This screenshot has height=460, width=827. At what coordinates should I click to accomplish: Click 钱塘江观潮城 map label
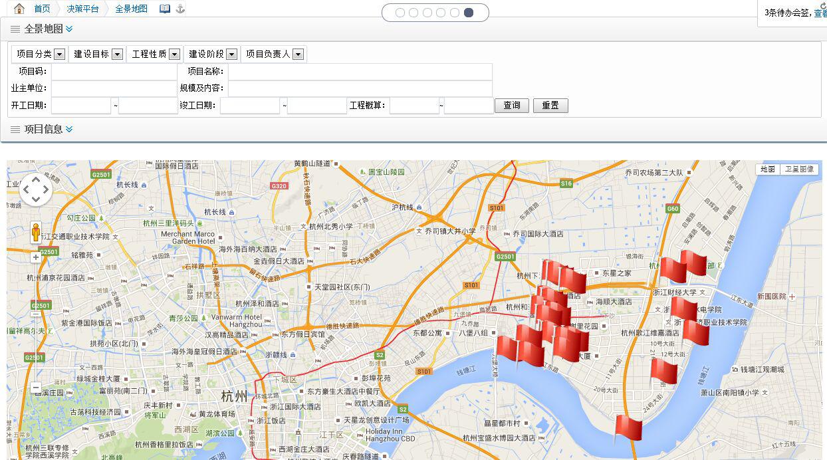pos(763,370)
